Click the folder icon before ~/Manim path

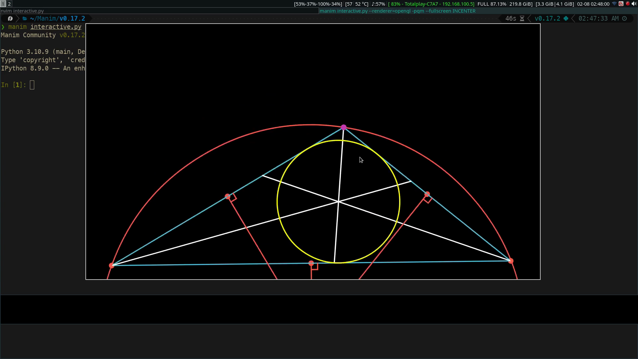(x=25, y=19)
